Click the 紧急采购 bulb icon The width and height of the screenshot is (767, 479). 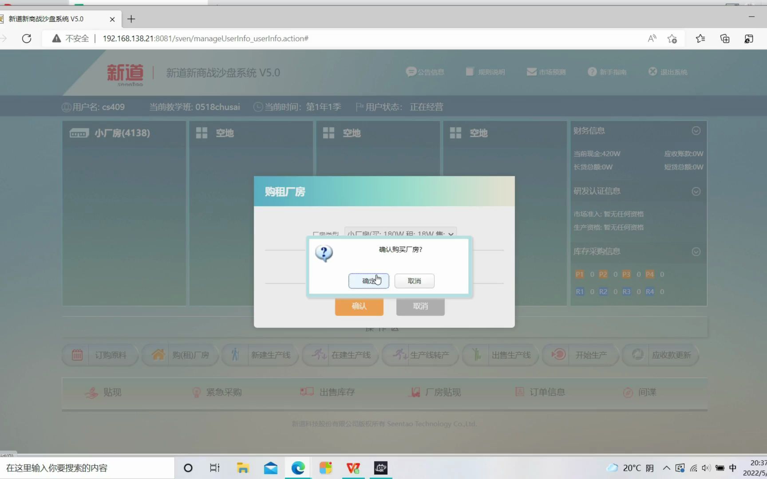point(196,393)
